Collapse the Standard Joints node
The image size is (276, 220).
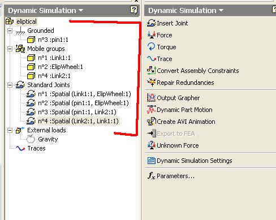[10, 85]
